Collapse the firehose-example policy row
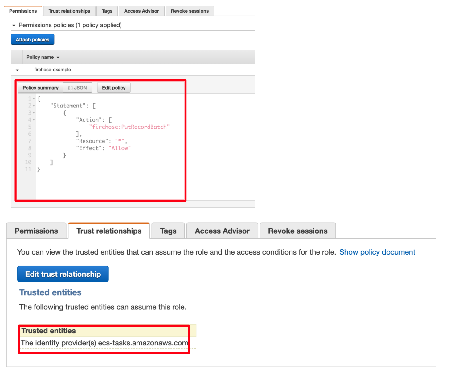450x386 pixels. click(x=17, y=70)
